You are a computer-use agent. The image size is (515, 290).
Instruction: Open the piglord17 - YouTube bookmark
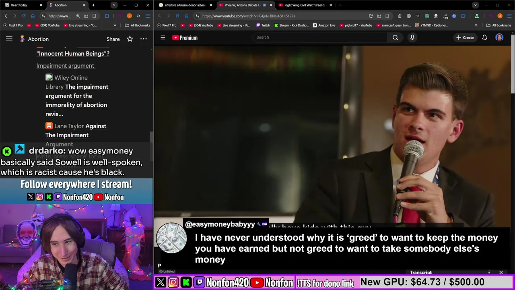tap(356, 25)
